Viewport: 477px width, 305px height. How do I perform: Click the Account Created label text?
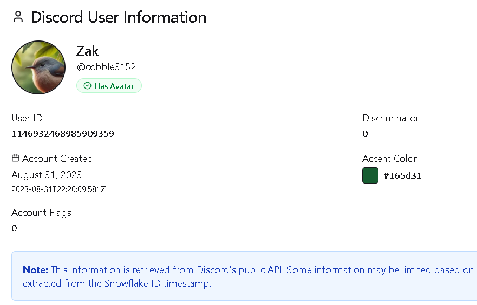pos(57,159)
